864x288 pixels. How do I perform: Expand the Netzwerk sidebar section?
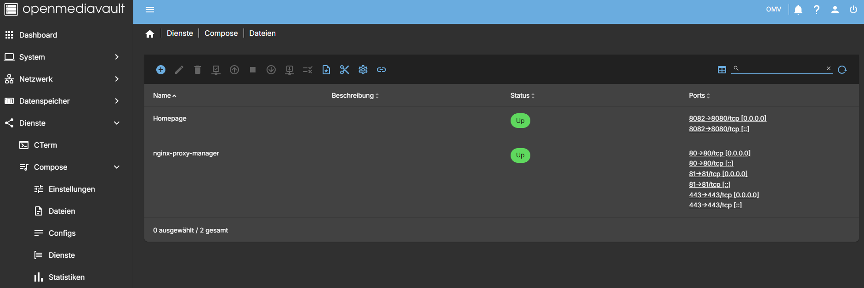(67, 79)
